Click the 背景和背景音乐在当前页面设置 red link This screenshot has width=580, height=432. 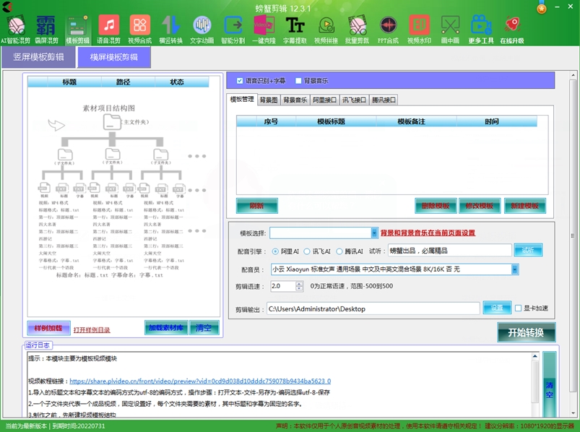[428, 233]
